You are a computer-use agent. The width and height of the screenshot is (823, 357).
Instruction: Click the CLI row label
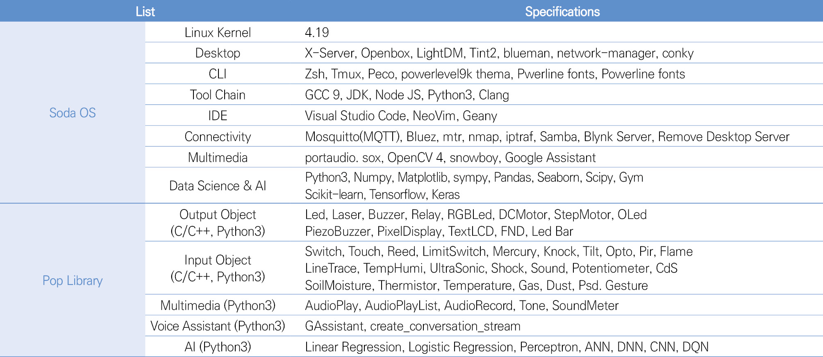point(217,74)
